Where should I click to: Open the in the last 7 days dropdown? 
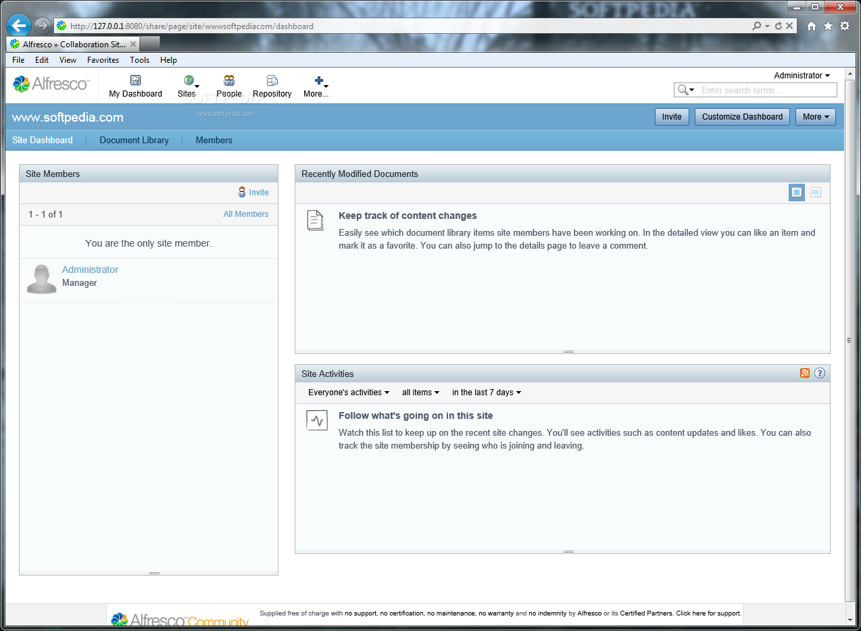487,393
